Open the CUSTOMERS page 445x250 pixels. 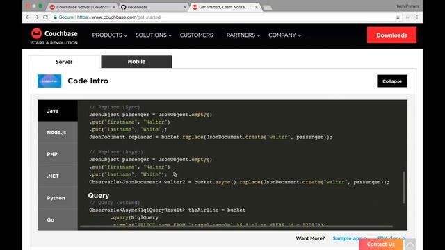pos(196,35)
